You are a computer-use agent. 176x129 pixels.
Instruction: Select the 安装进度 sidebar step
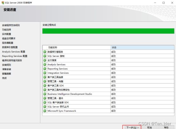[x=6, y=74]
